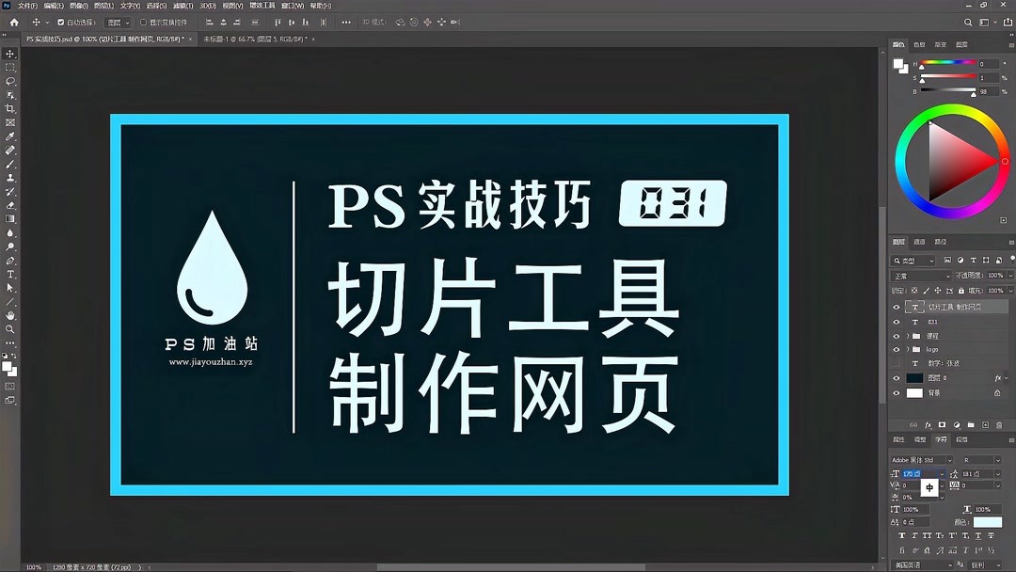
Task: Select the Lasso tool
Action: (x=10, y=80)
